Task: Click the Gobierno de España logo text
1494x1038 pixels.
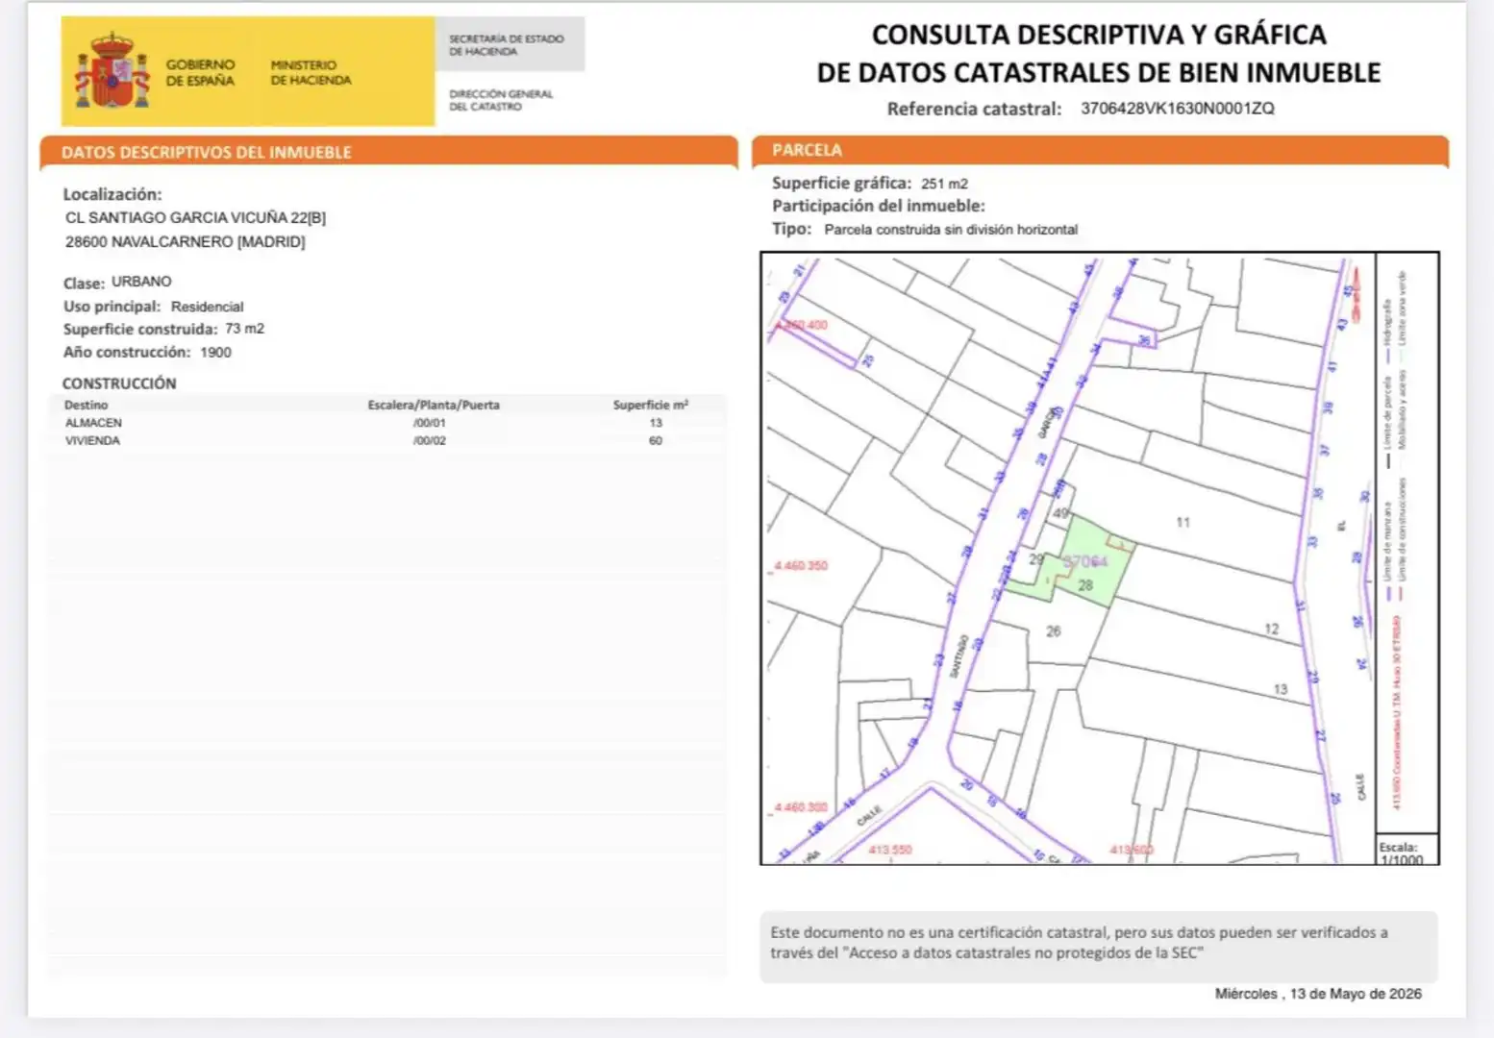Action: pos(200,72)
